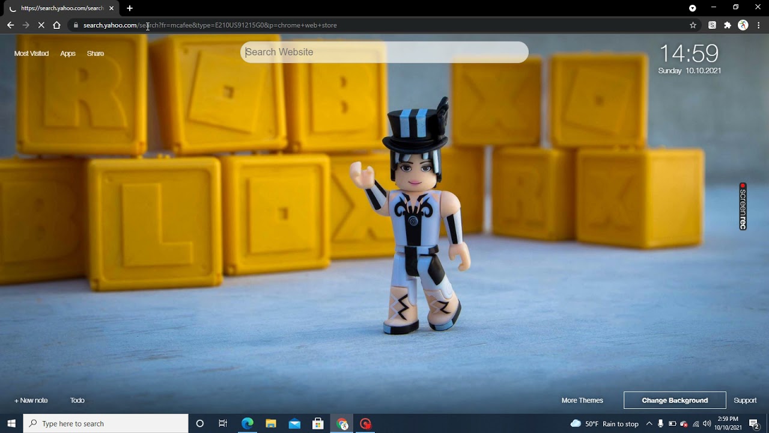Image resolution: width=769 pixels, height=433 pixels.
Task: Open Microsoft Store from the taskbar
Action: click(x=318, y=423)
